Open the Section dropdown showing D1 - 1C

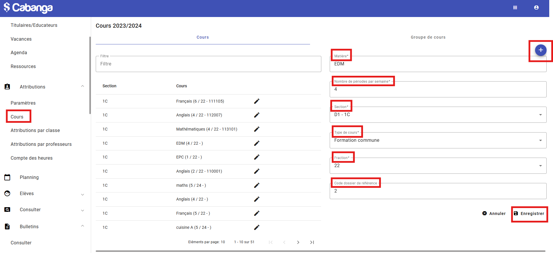coord(438,115)
